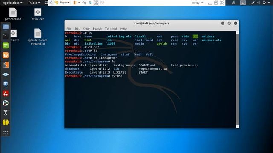
Task: Launch the wifi antenna tool in dock
Action: click(6, 113)
